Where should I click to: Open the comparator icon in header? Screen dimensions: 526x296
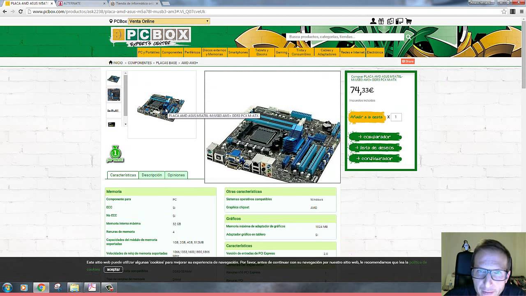point(390,21)
